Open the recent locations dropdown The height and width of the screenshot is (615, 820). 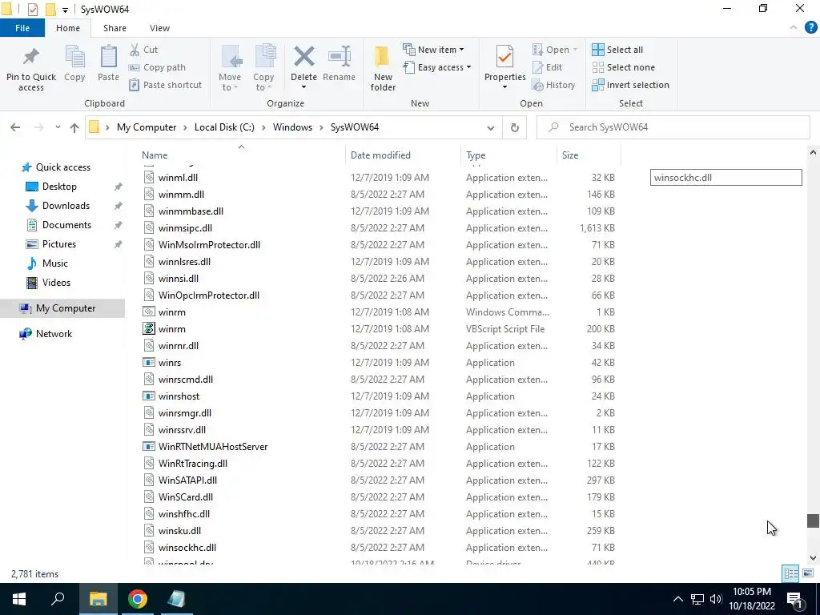point(58,127)
